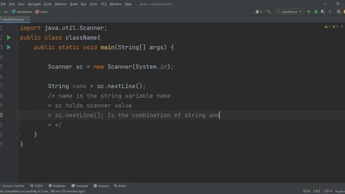Minimize the IDE window
The width and height of the screenshot is (345, 194).
pos(325,4)
